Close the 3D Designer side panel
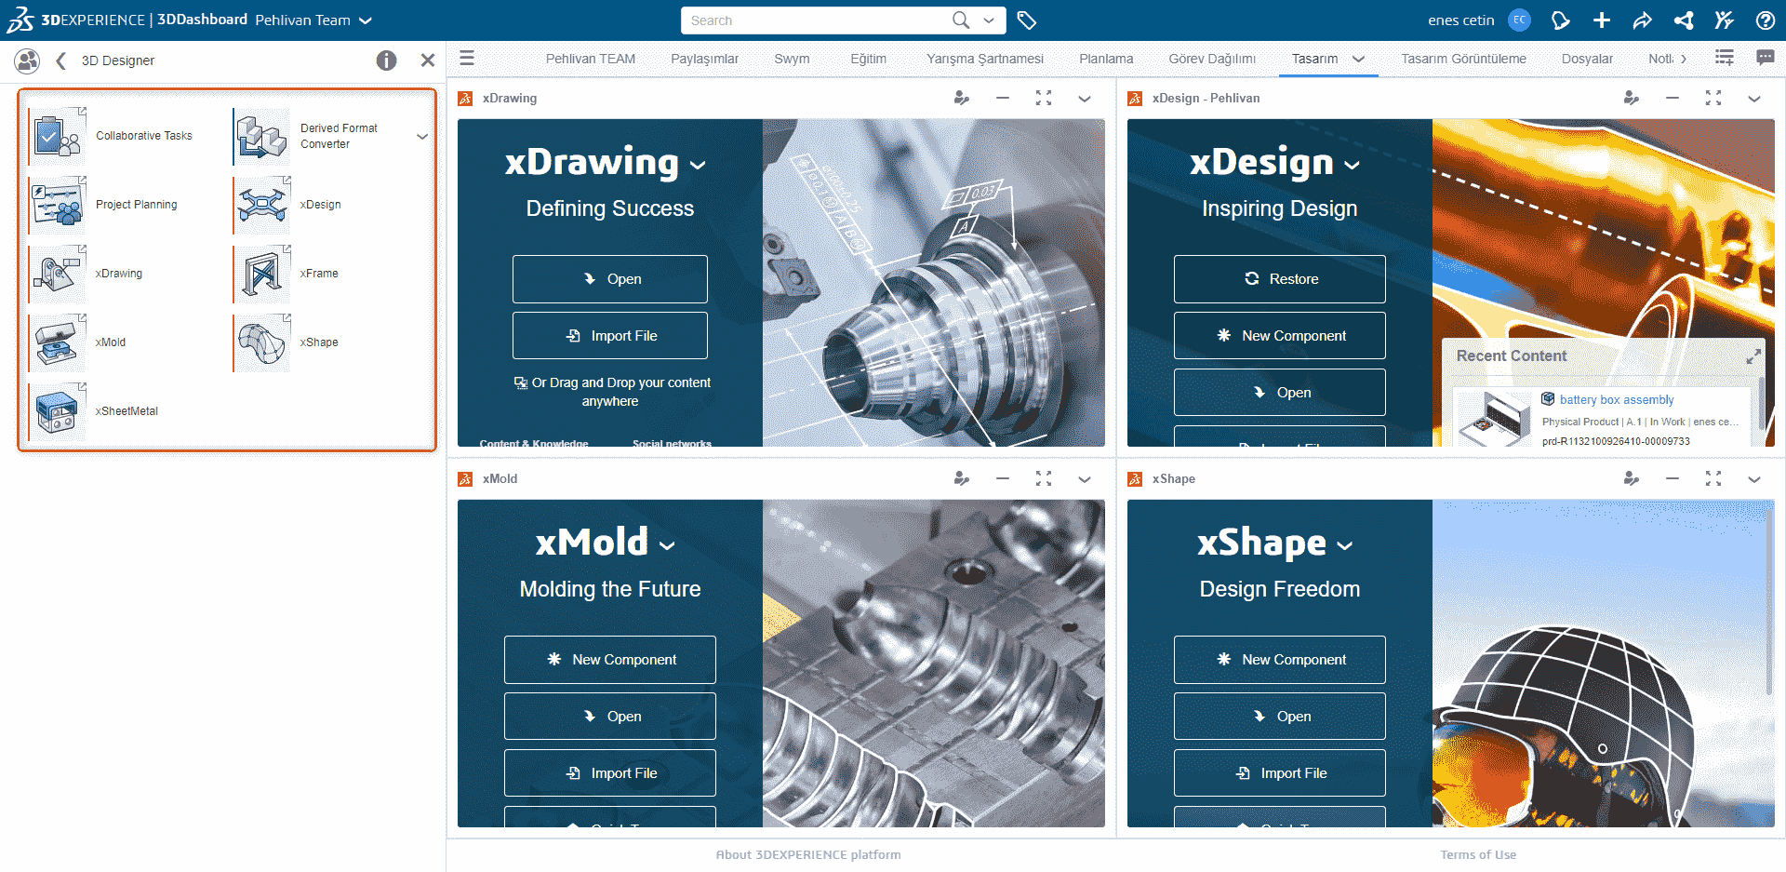 (428, 60)
